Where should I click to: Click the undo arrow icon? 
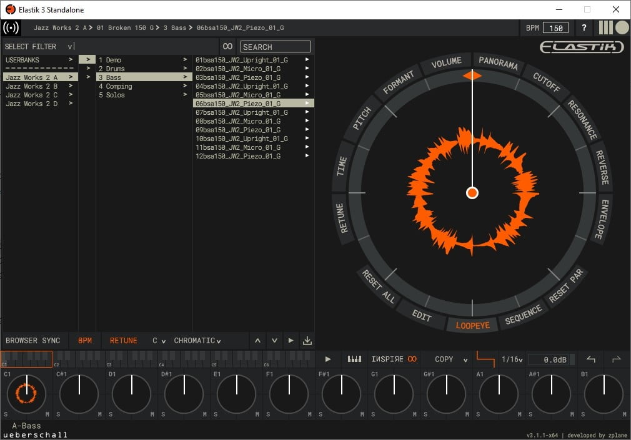click(591, 359)
